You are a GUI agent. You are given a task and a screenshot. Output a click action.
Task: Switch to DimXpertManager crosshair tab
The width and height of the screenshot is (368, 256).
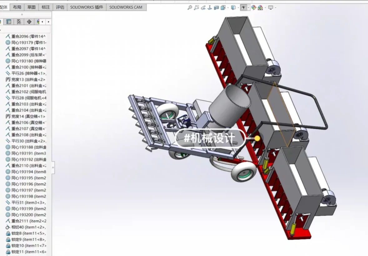[x=29, y=22]
